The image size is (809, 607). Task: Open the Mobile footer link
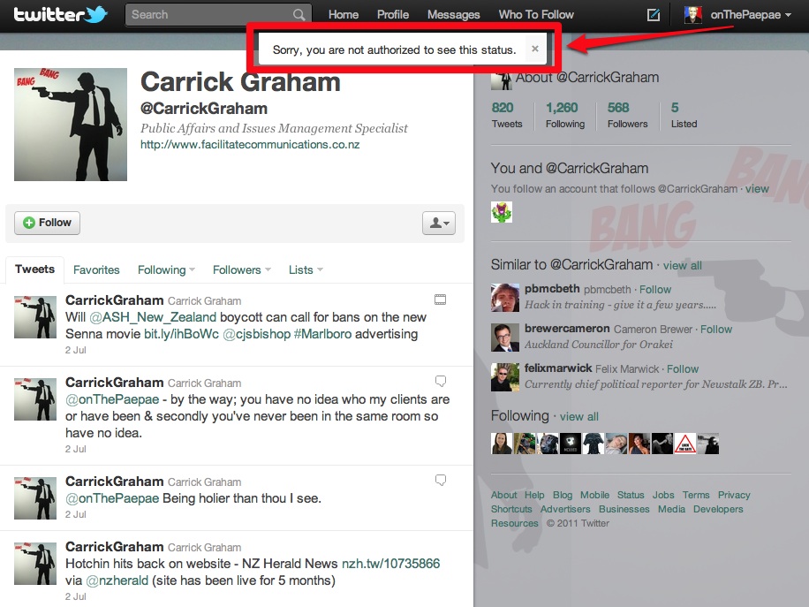click(594, 495)
